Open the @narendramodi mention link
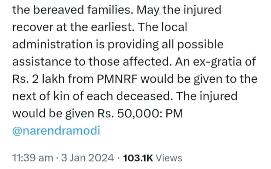This screenshot has width=271, height=169. pyautogui.click(x=56, y=130)
